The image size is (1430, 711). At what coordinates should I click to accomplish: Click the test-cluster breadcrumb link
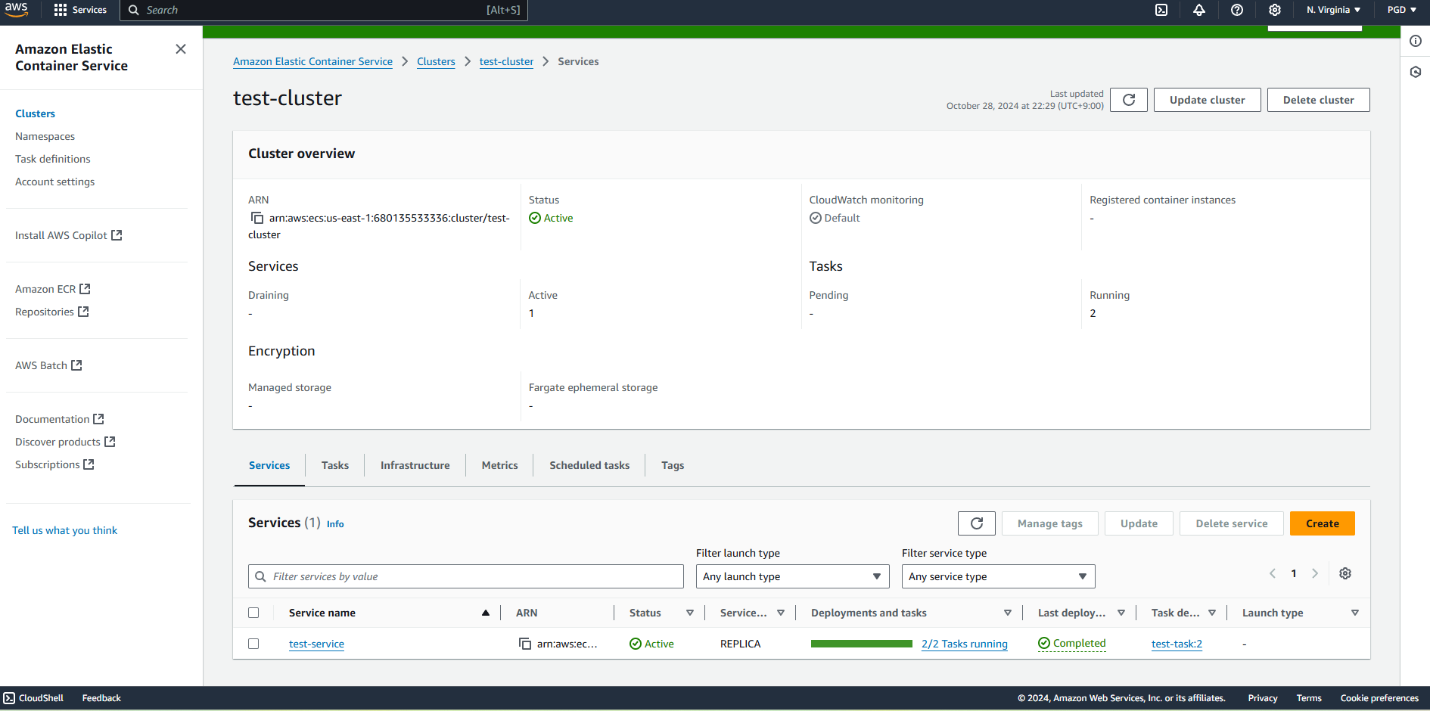[x=506, y=61]
